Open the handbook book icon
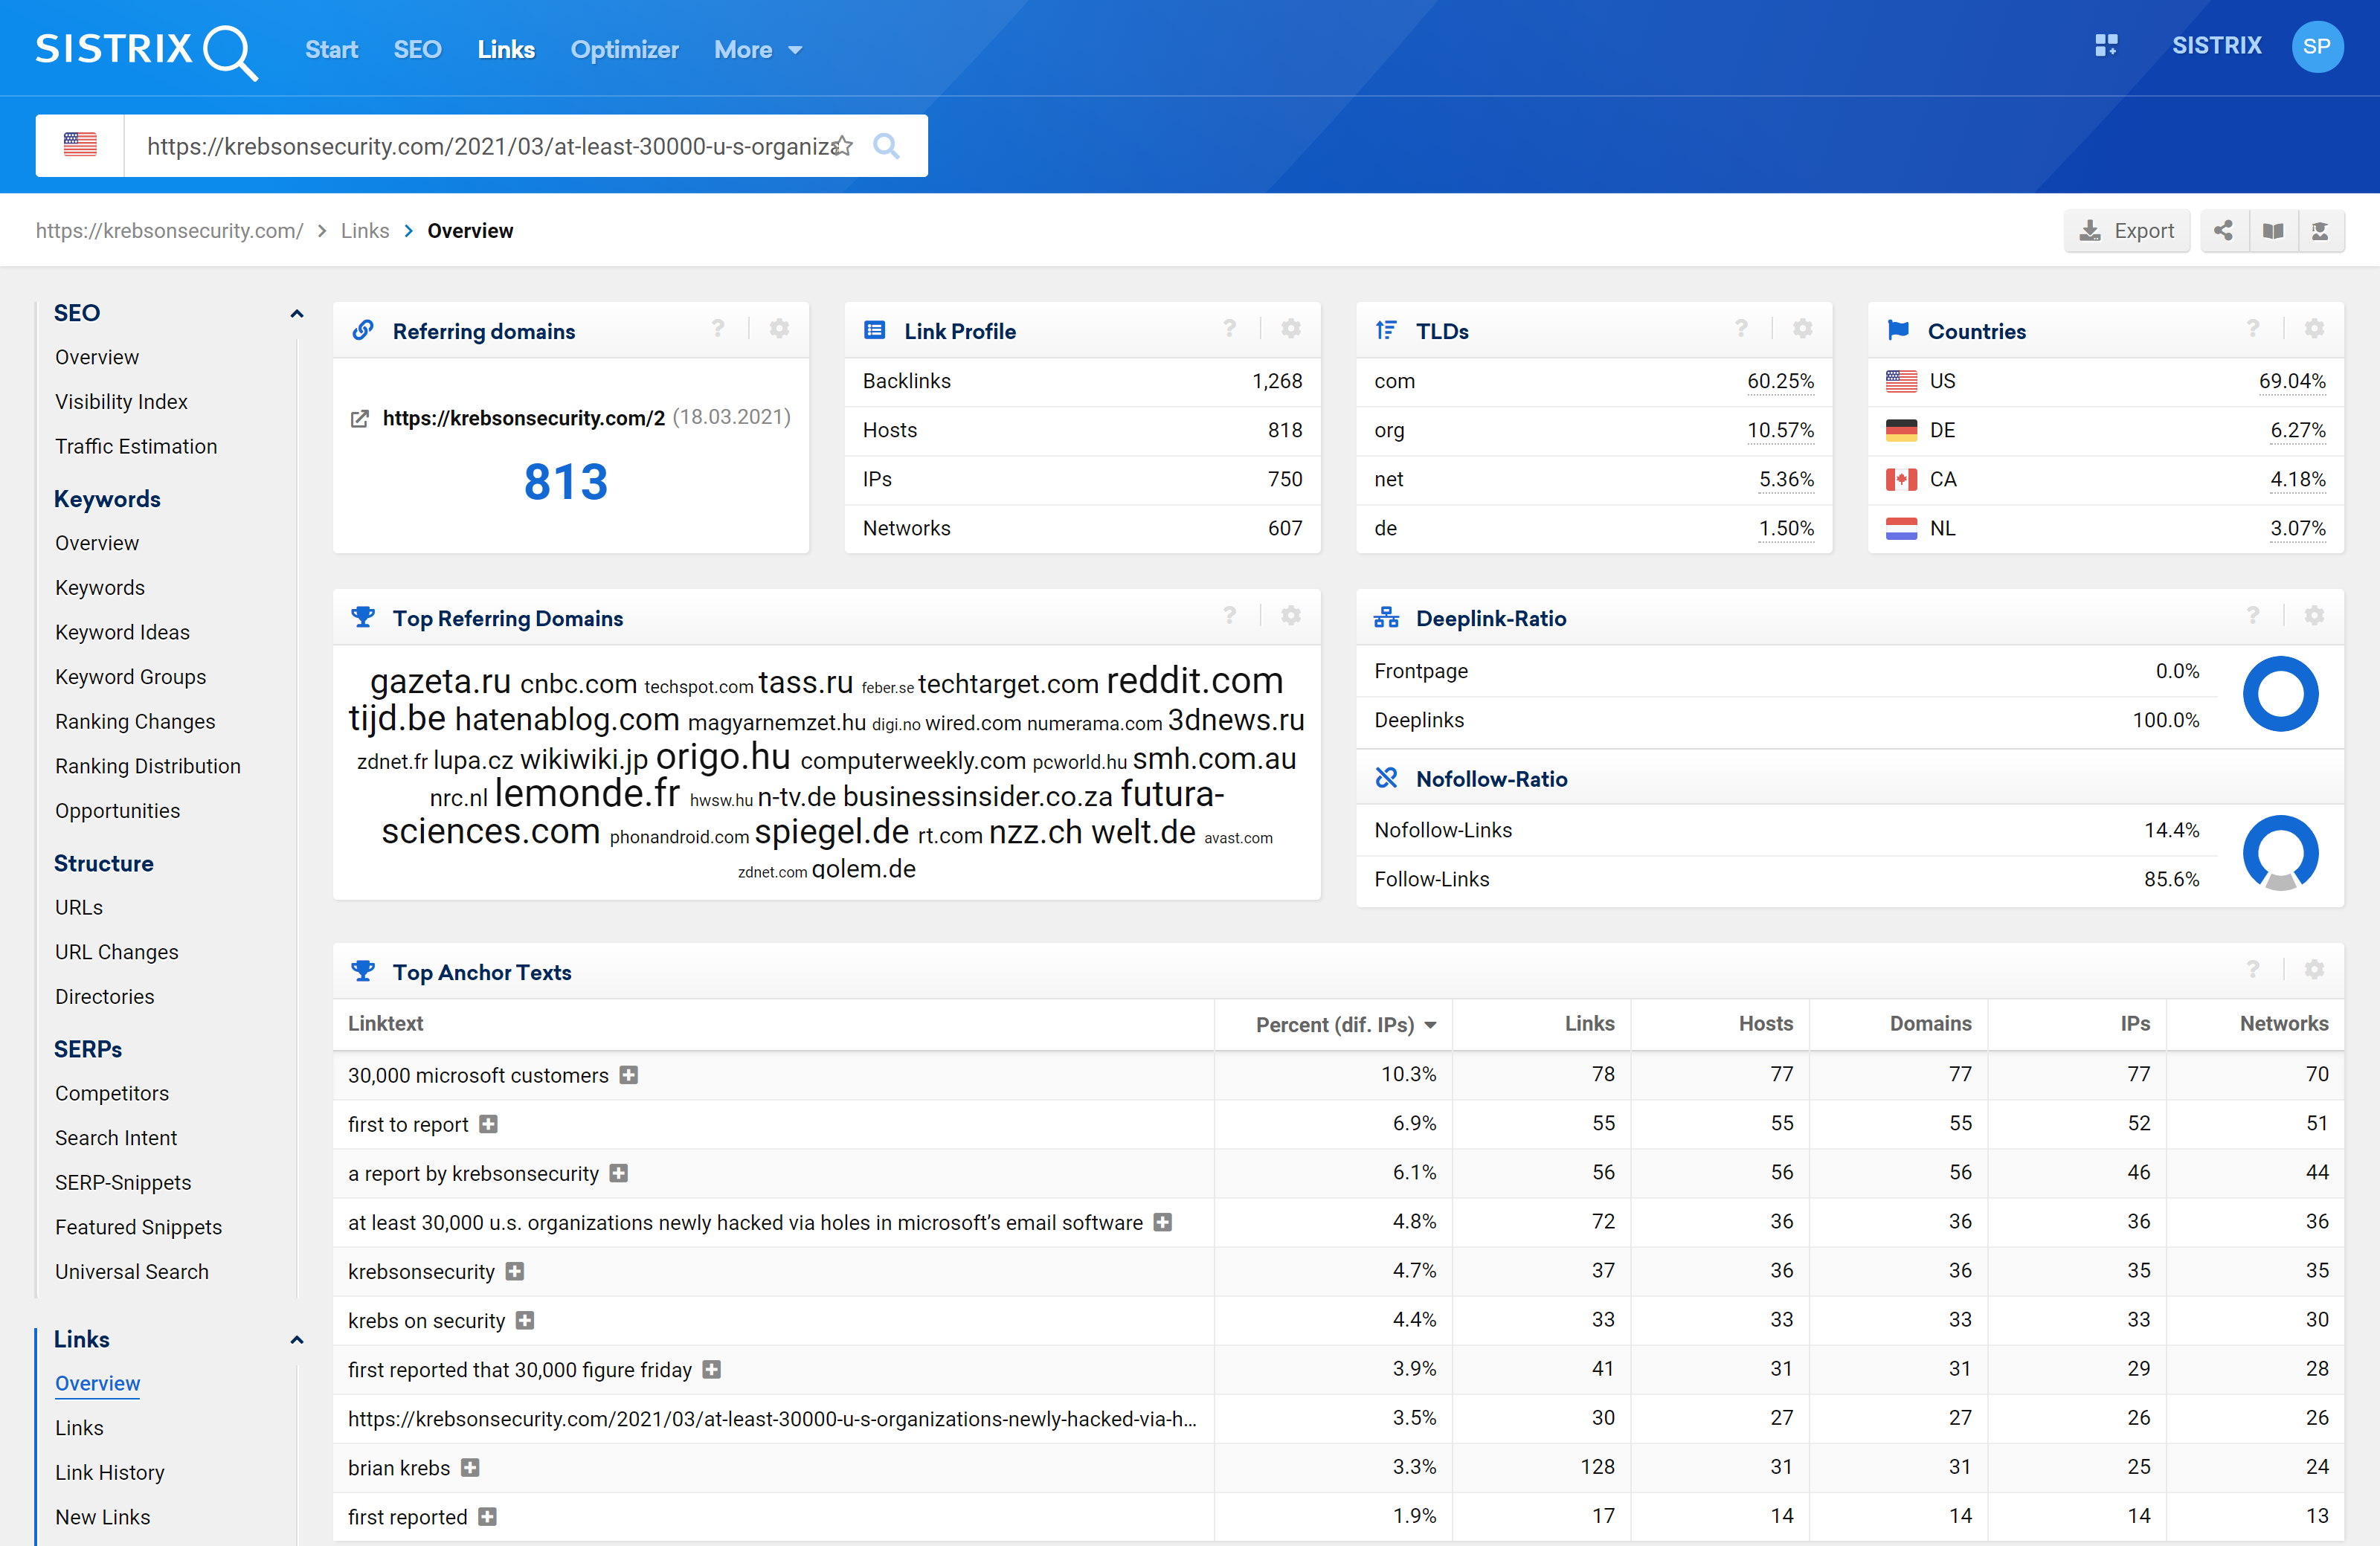Screen dimensions: 2380x1546 click(2272, 231)
